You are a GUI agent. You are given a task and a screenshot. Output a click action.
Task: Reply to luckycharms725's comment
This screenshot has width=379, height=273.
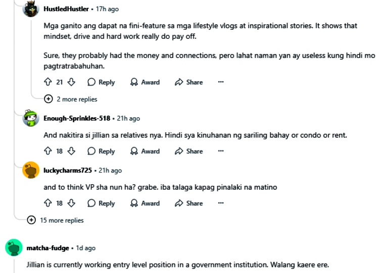101,203
